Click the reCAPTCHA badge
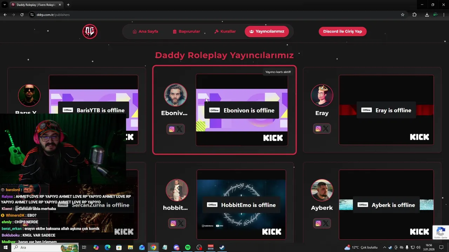The image size is (449, 252). tap(441, 232)
